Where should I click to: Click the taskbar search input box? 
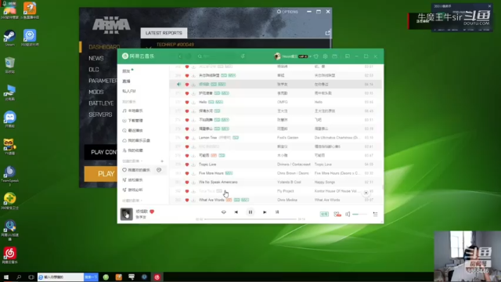point(61,277)
